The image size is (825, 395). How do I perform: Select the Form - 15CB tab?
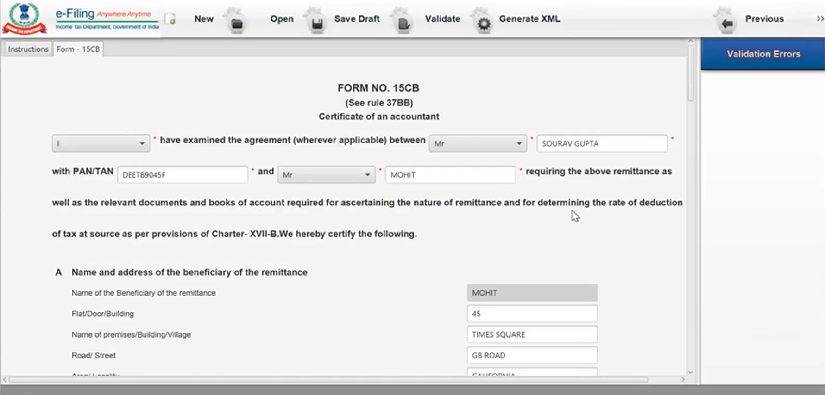pyautogui.click(x=78, y=49)
